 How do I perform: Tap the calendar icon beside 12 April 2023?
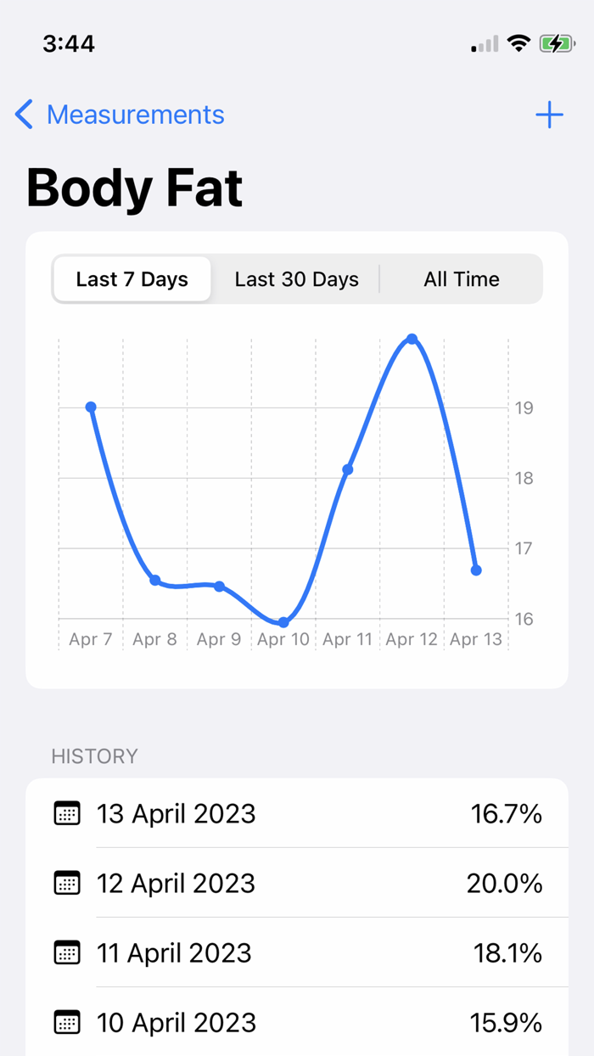coord(66,883)
